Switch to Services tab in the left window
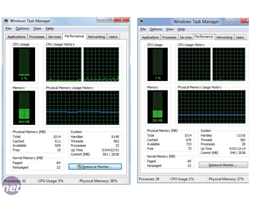Viewport: 263px width, 197px height. (54, 37)
